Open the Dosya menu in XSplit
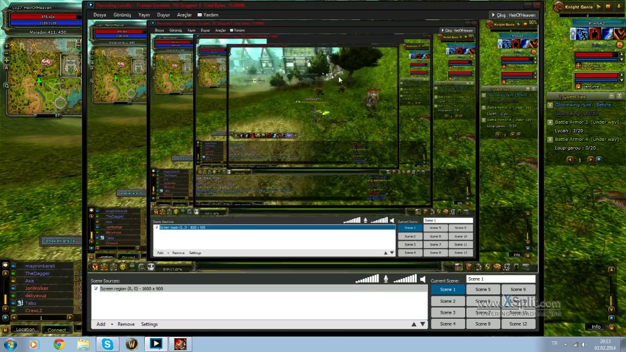626x352 pixels. click(100, 15)
